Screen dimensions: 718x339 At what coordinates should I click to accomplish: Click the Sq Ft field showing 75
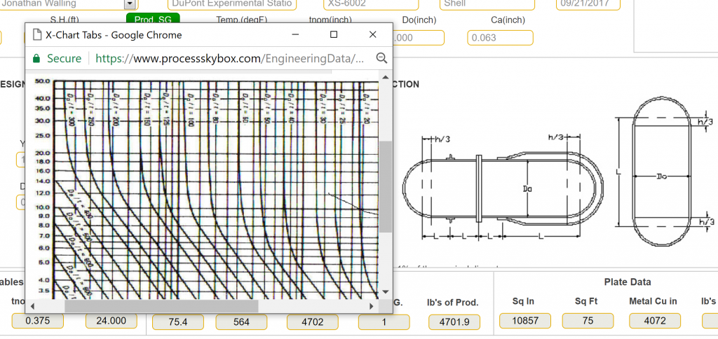[x=588, y=321]
